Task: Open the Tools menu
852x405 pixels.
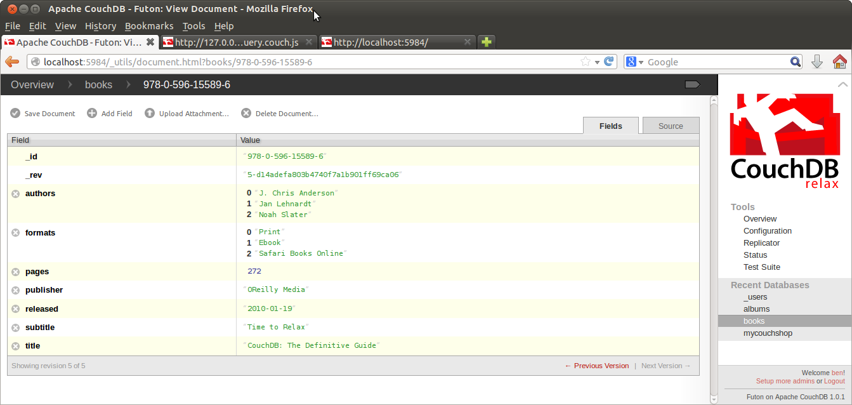Action: [x=193, y=26]
